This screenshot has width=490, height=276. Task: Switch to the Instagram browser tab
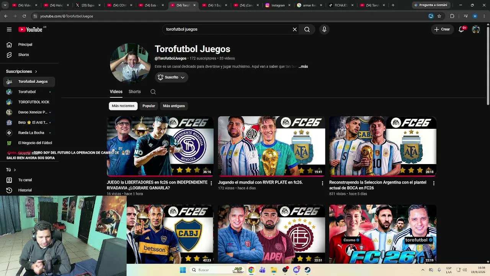278,5
